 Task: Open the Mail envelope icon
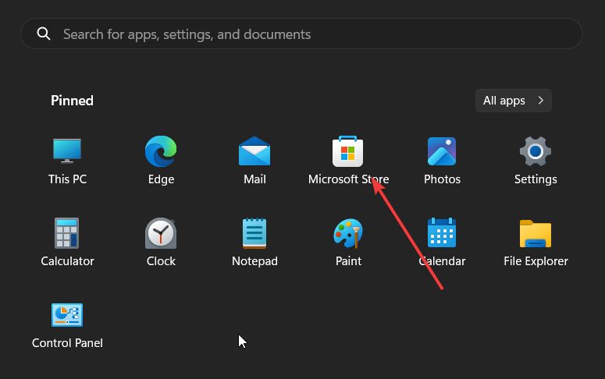tap(254, 151)
